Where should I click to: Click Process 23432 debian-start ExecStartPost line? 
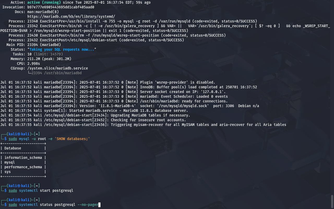click(x=96, y=40)
